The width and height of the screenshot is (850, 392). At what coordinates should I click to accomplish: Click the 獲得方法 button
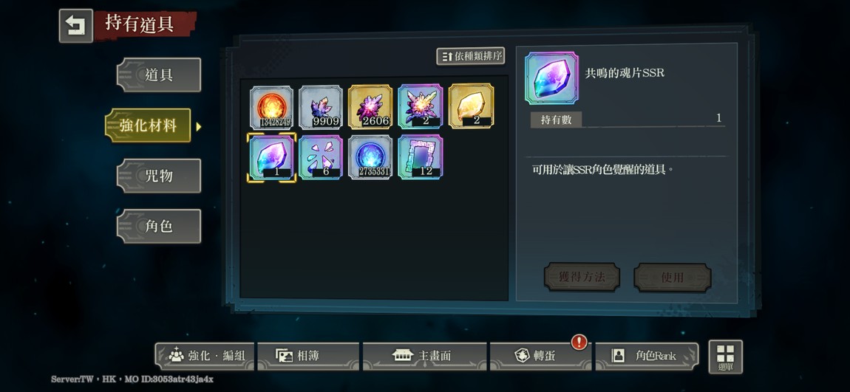(x=582, y=278)
